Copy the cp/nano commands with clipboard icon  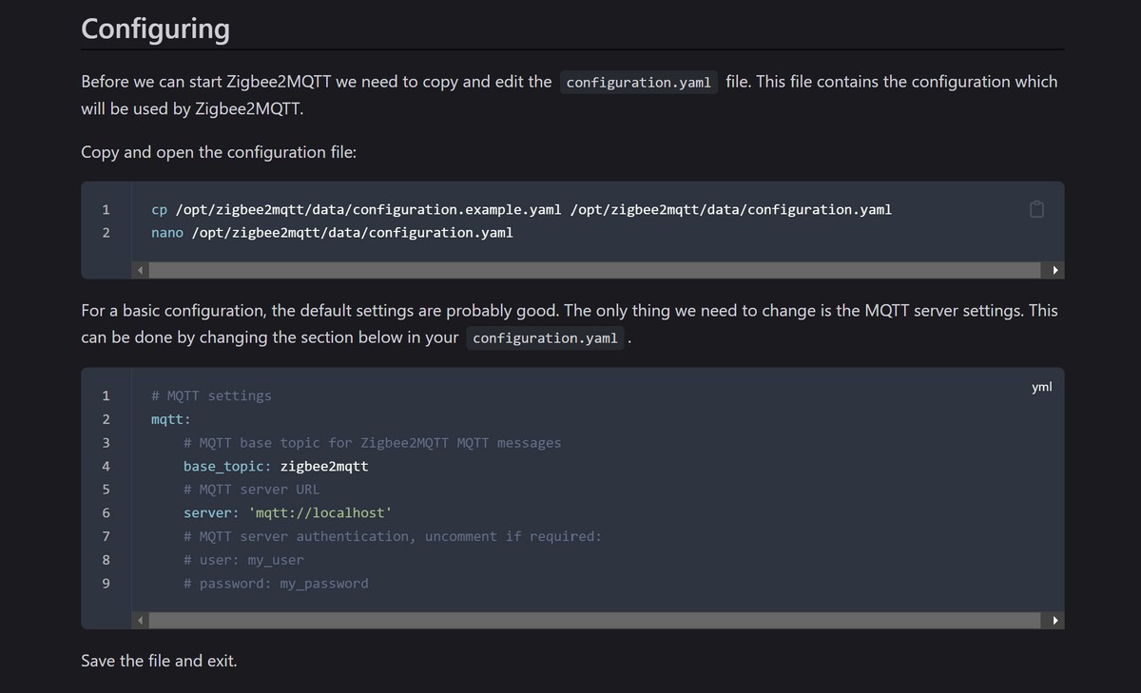(x=1037, y=209)
